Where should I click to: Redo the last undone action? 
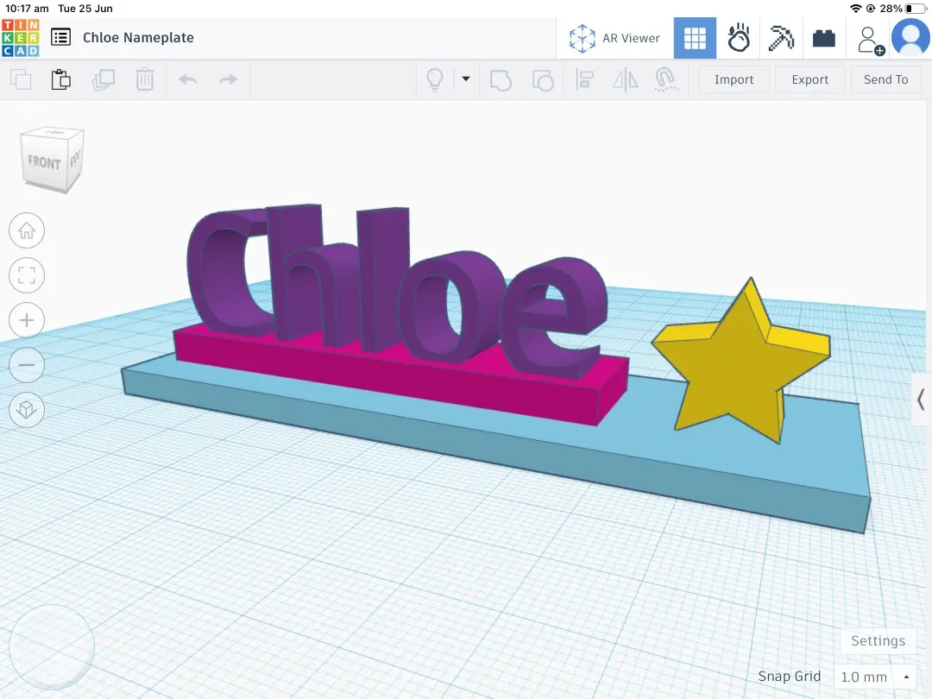[228, 79]
